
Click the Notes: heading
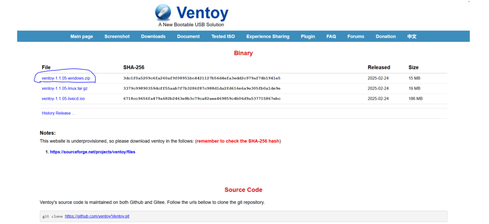click(48, 133)
